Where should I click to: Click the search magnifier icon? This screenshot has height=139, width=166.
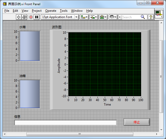click(143, 17)
